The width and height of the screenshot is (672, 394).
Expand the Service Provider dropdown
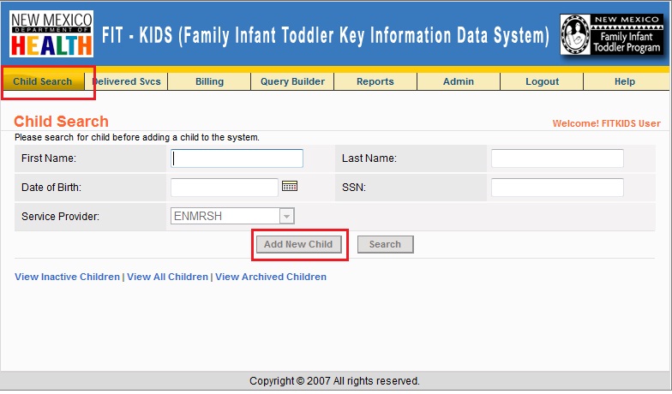pos(286,216)
